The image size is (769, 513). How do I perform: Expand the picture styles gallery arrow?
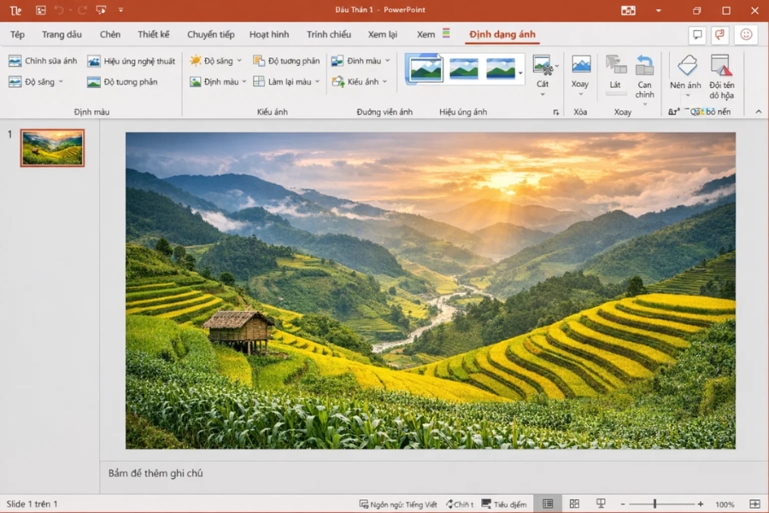[x=521, y=73]
